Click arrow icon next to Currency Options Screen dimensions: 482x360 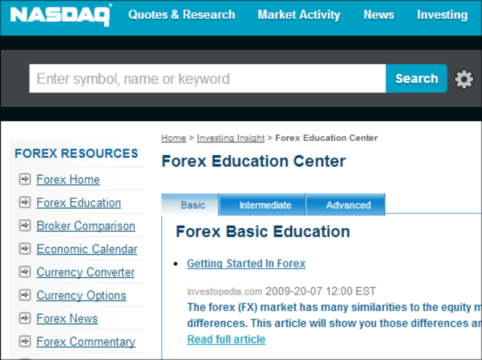25,294
